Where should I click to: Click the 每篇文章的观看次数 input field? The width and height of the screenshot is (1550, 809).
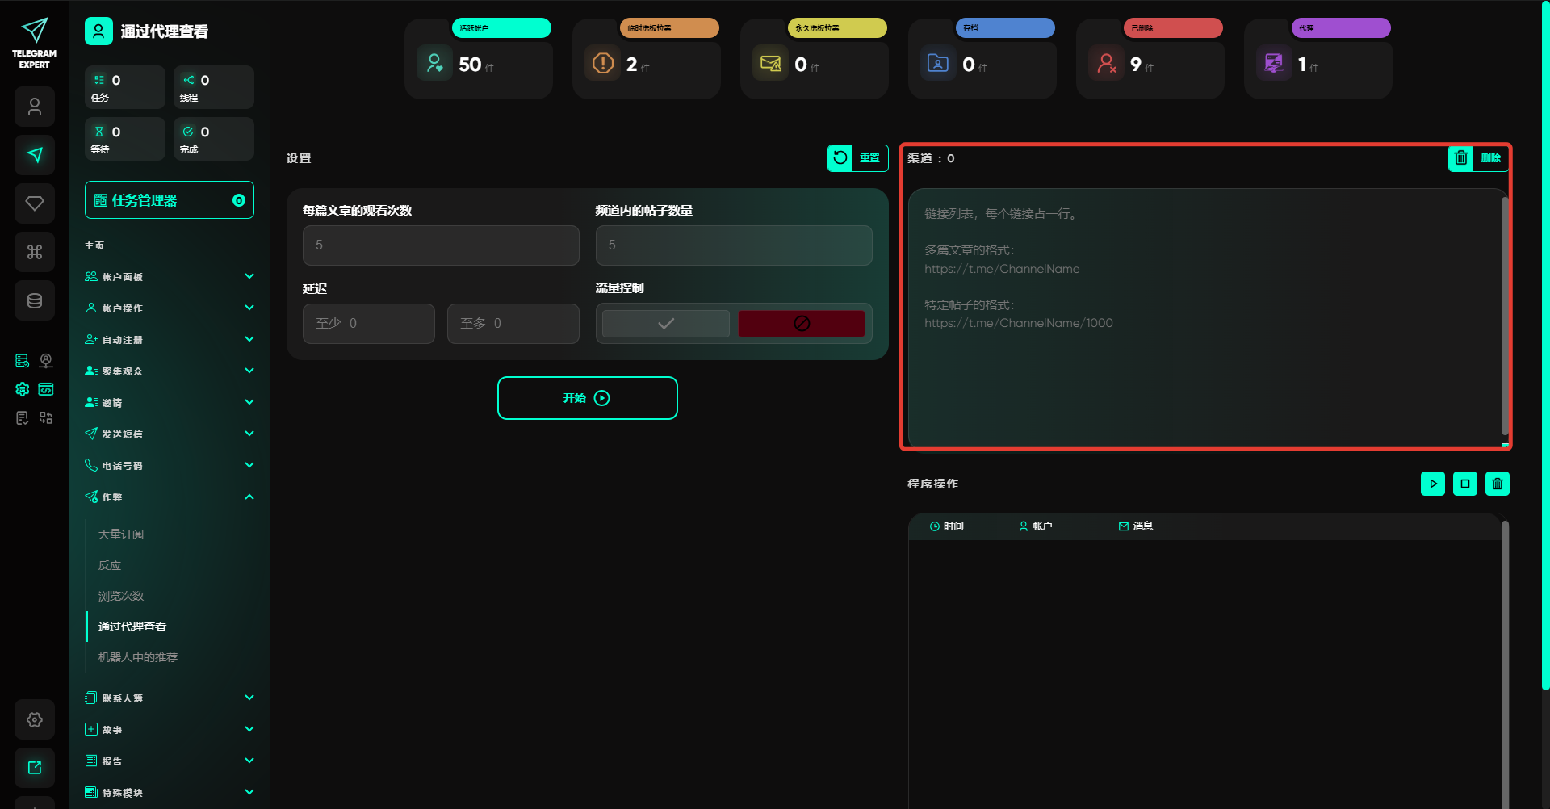pyautogui.click(x=441, y=245)
